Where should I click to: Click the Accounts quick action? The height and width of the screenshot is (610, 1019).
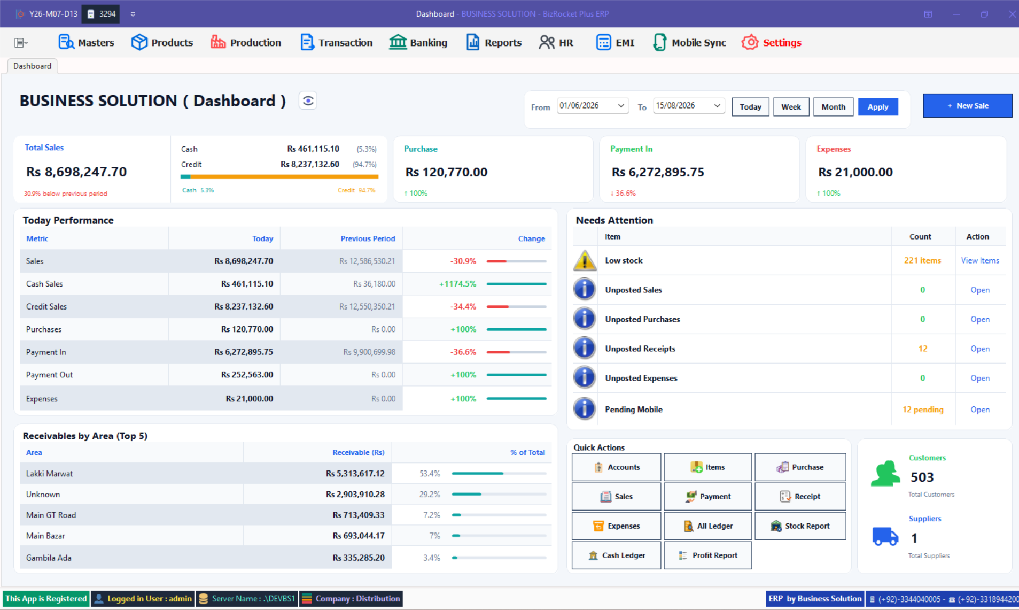(616, 467)
